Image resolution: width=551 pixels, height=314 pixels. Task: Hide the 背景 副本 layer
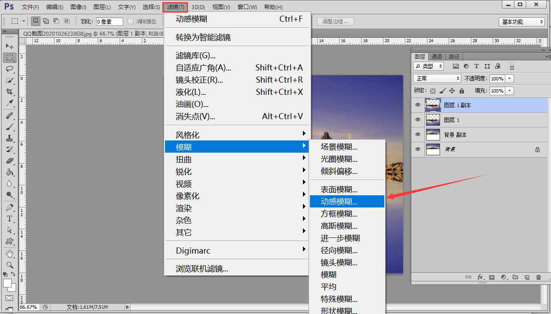(418, 134)
